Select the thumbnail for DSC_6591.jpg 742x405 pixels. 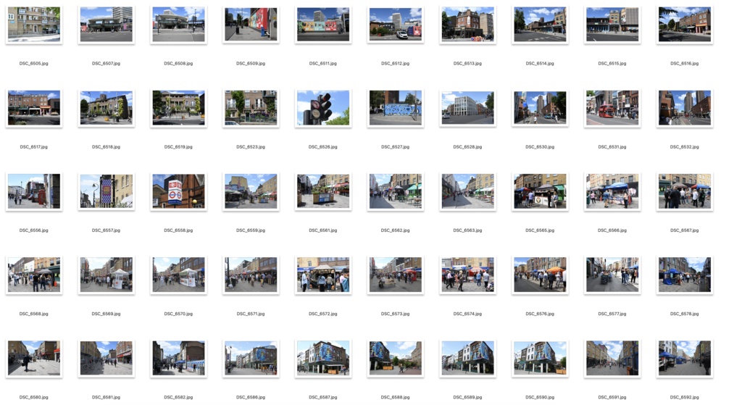coord(612,358)
